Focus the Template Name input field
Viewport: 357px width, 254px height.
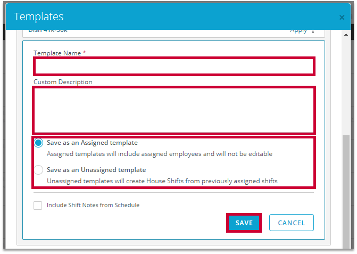pyautogui.click(x=174, y=66)
